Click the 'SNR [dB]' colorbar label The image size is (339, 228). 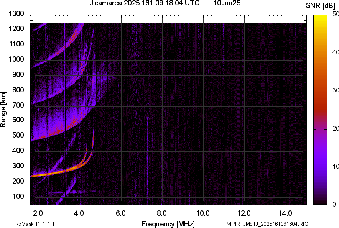(x=320, y=6)
